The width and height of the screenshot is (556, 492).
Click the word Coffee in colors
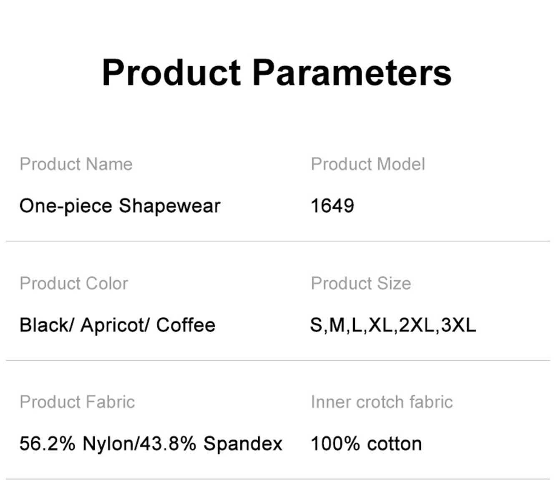186,325
